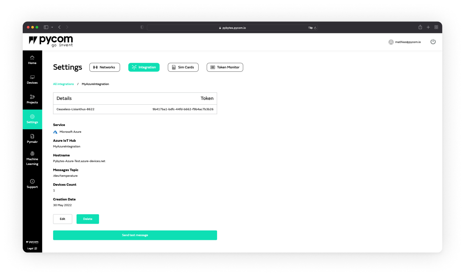Select Settings in the sidebar

pos(32,119)
